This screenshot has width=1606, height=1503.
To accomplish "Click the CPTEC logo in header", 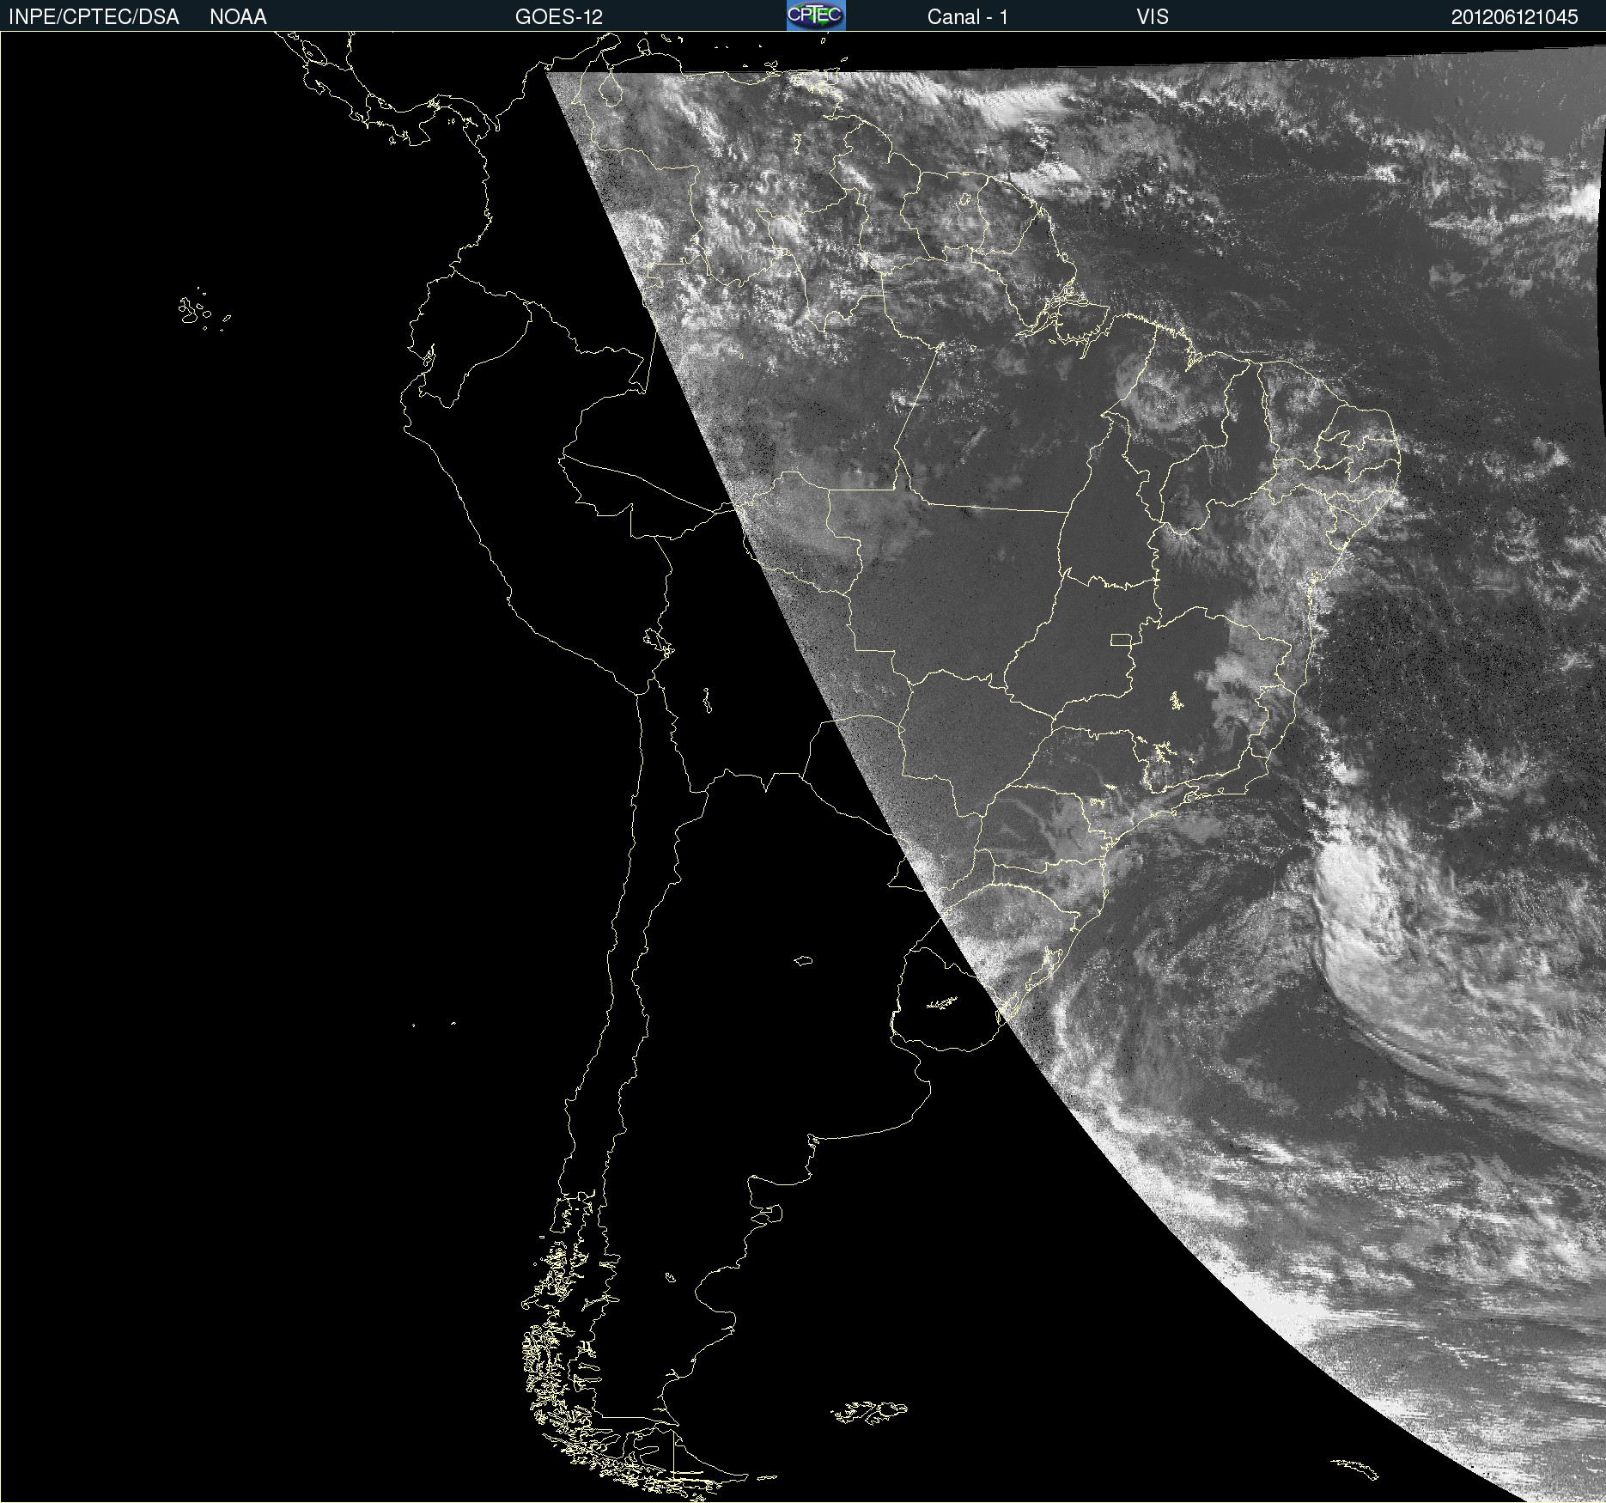I will pos(816,15).
